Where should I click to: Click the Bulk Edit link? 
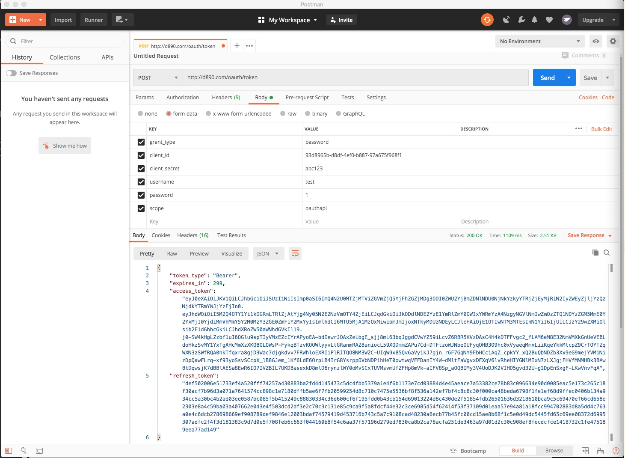(601, 129)
